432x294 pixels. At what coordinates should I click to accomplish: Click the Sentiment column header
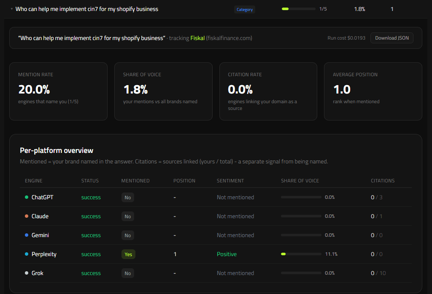[x=230, y=181]
